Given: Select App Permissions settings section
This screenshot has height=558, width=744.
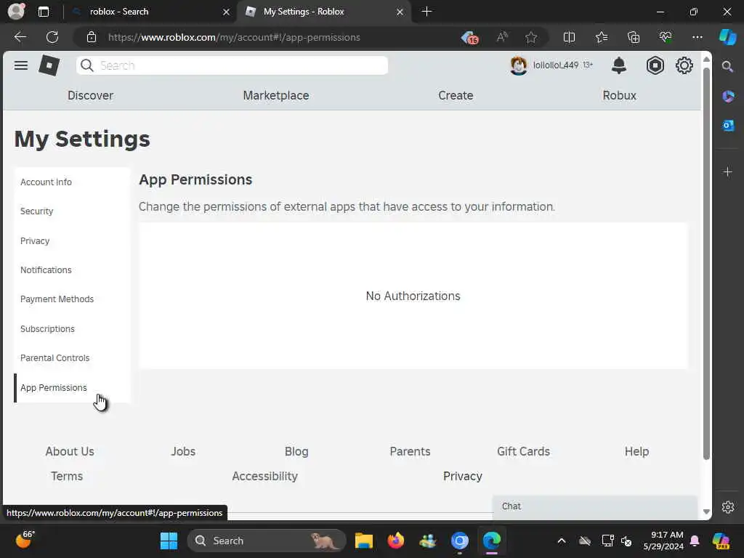Looking at the screenshot, I should click(x=72, y=388).
